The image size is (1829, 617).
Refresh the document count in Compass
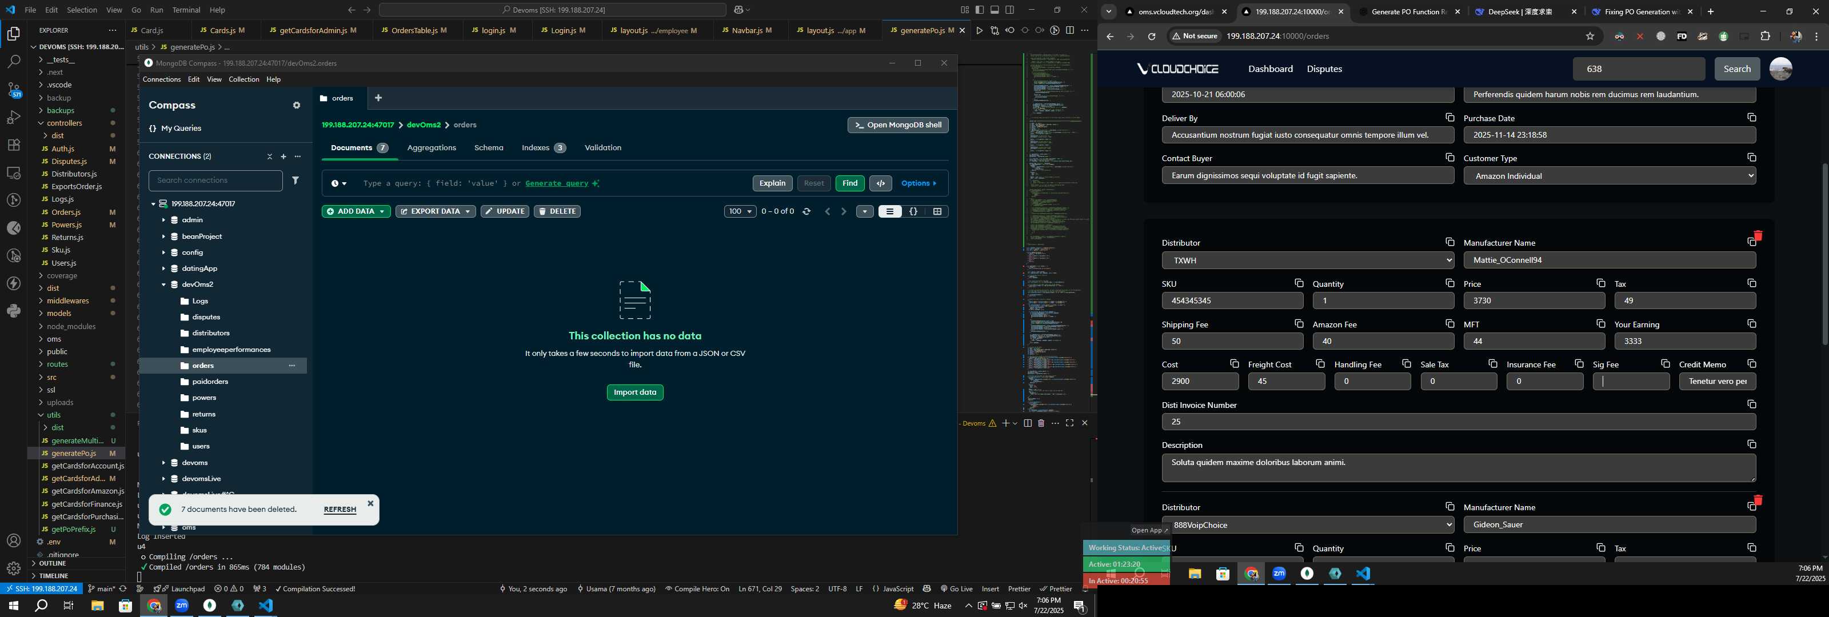coord(806,211)
